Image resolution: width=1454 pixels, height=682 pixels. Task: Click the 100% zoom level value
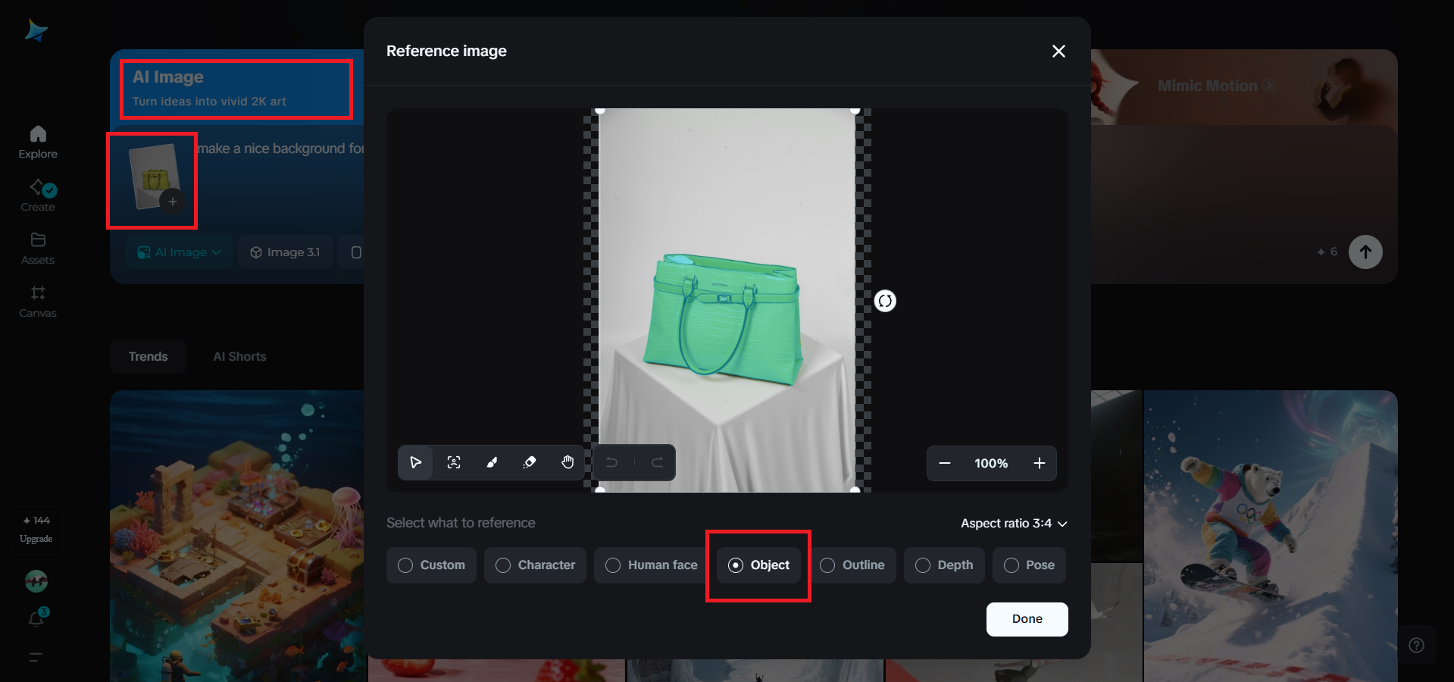coord(991,463)
